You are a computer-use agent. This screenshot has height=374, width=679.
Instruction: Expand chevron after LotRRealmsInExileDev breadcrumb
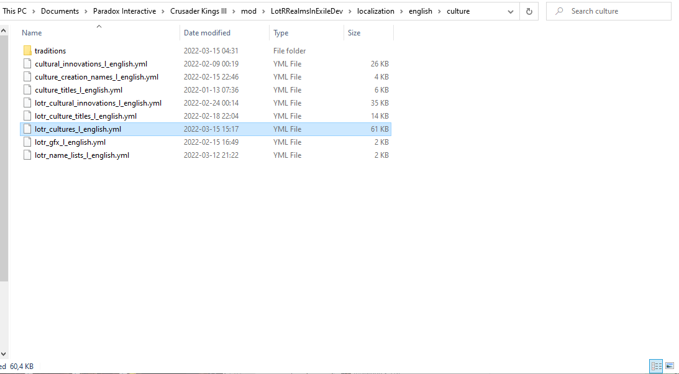click(x=350, y=11)
